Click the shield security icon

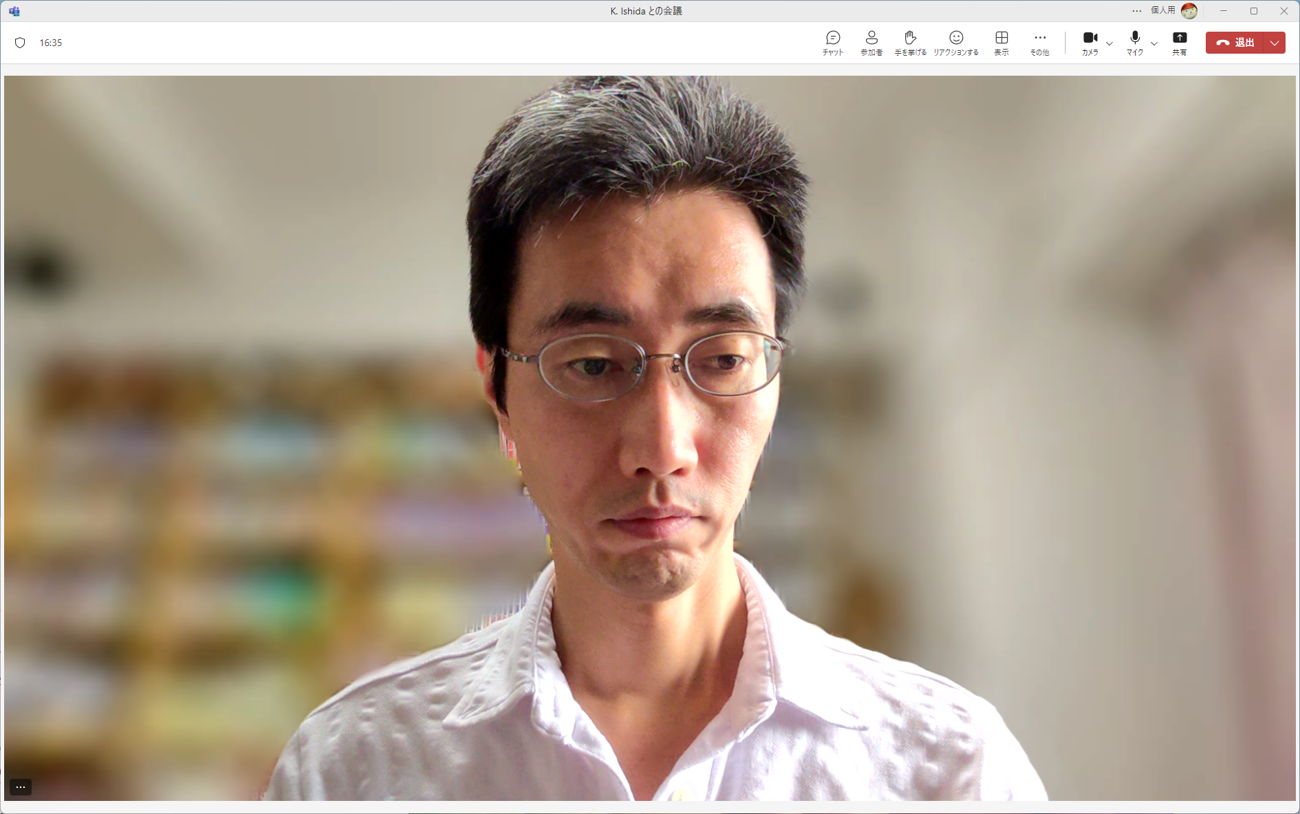(20, 43)
